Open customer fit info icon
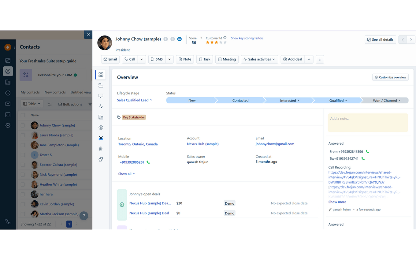This screenshot has height=260, width=416. click(225, 38)
